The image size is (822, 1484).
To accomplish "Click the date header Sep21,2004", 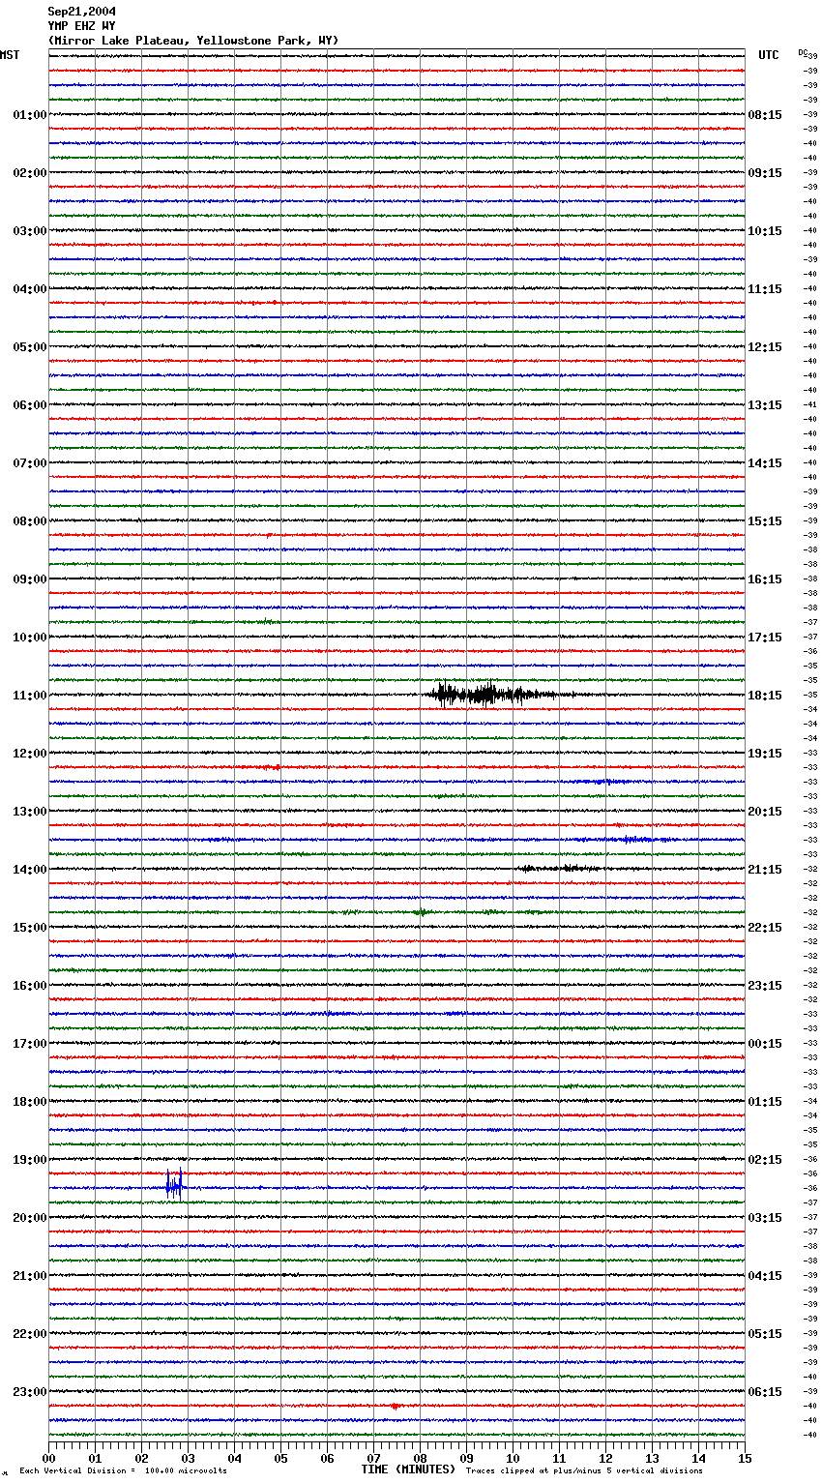I will (x=82, y=12).
